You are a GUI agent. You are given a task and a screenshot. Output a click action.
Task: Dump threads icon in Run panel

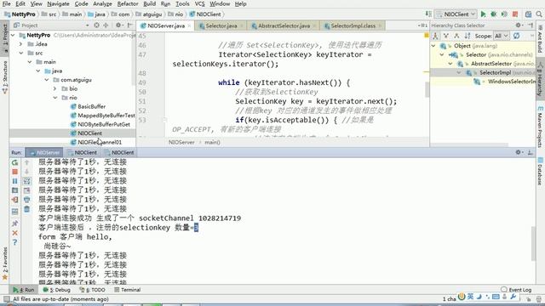pyautogui.click(x=15, y=190)
